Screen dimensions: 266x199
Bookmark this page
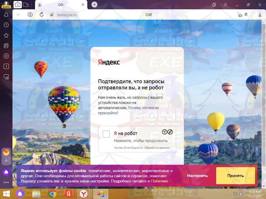point(246,15)
